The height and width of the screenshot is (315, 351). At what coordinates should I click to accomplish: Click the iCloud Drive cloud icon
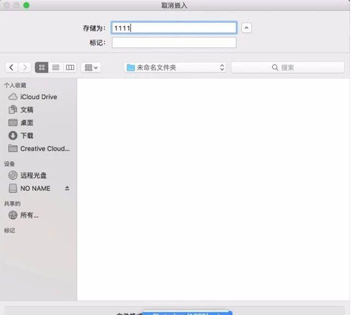click(13, 97)
